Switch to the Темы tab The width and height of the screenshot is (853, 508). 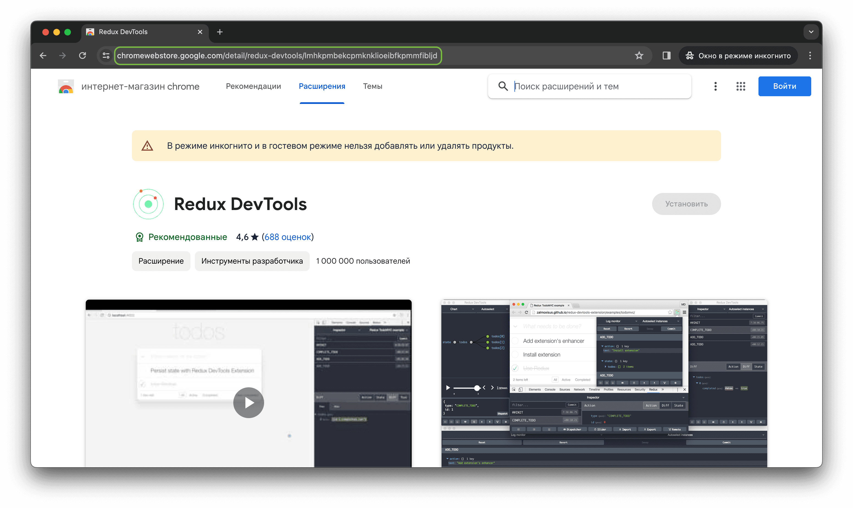pos(372,86)
